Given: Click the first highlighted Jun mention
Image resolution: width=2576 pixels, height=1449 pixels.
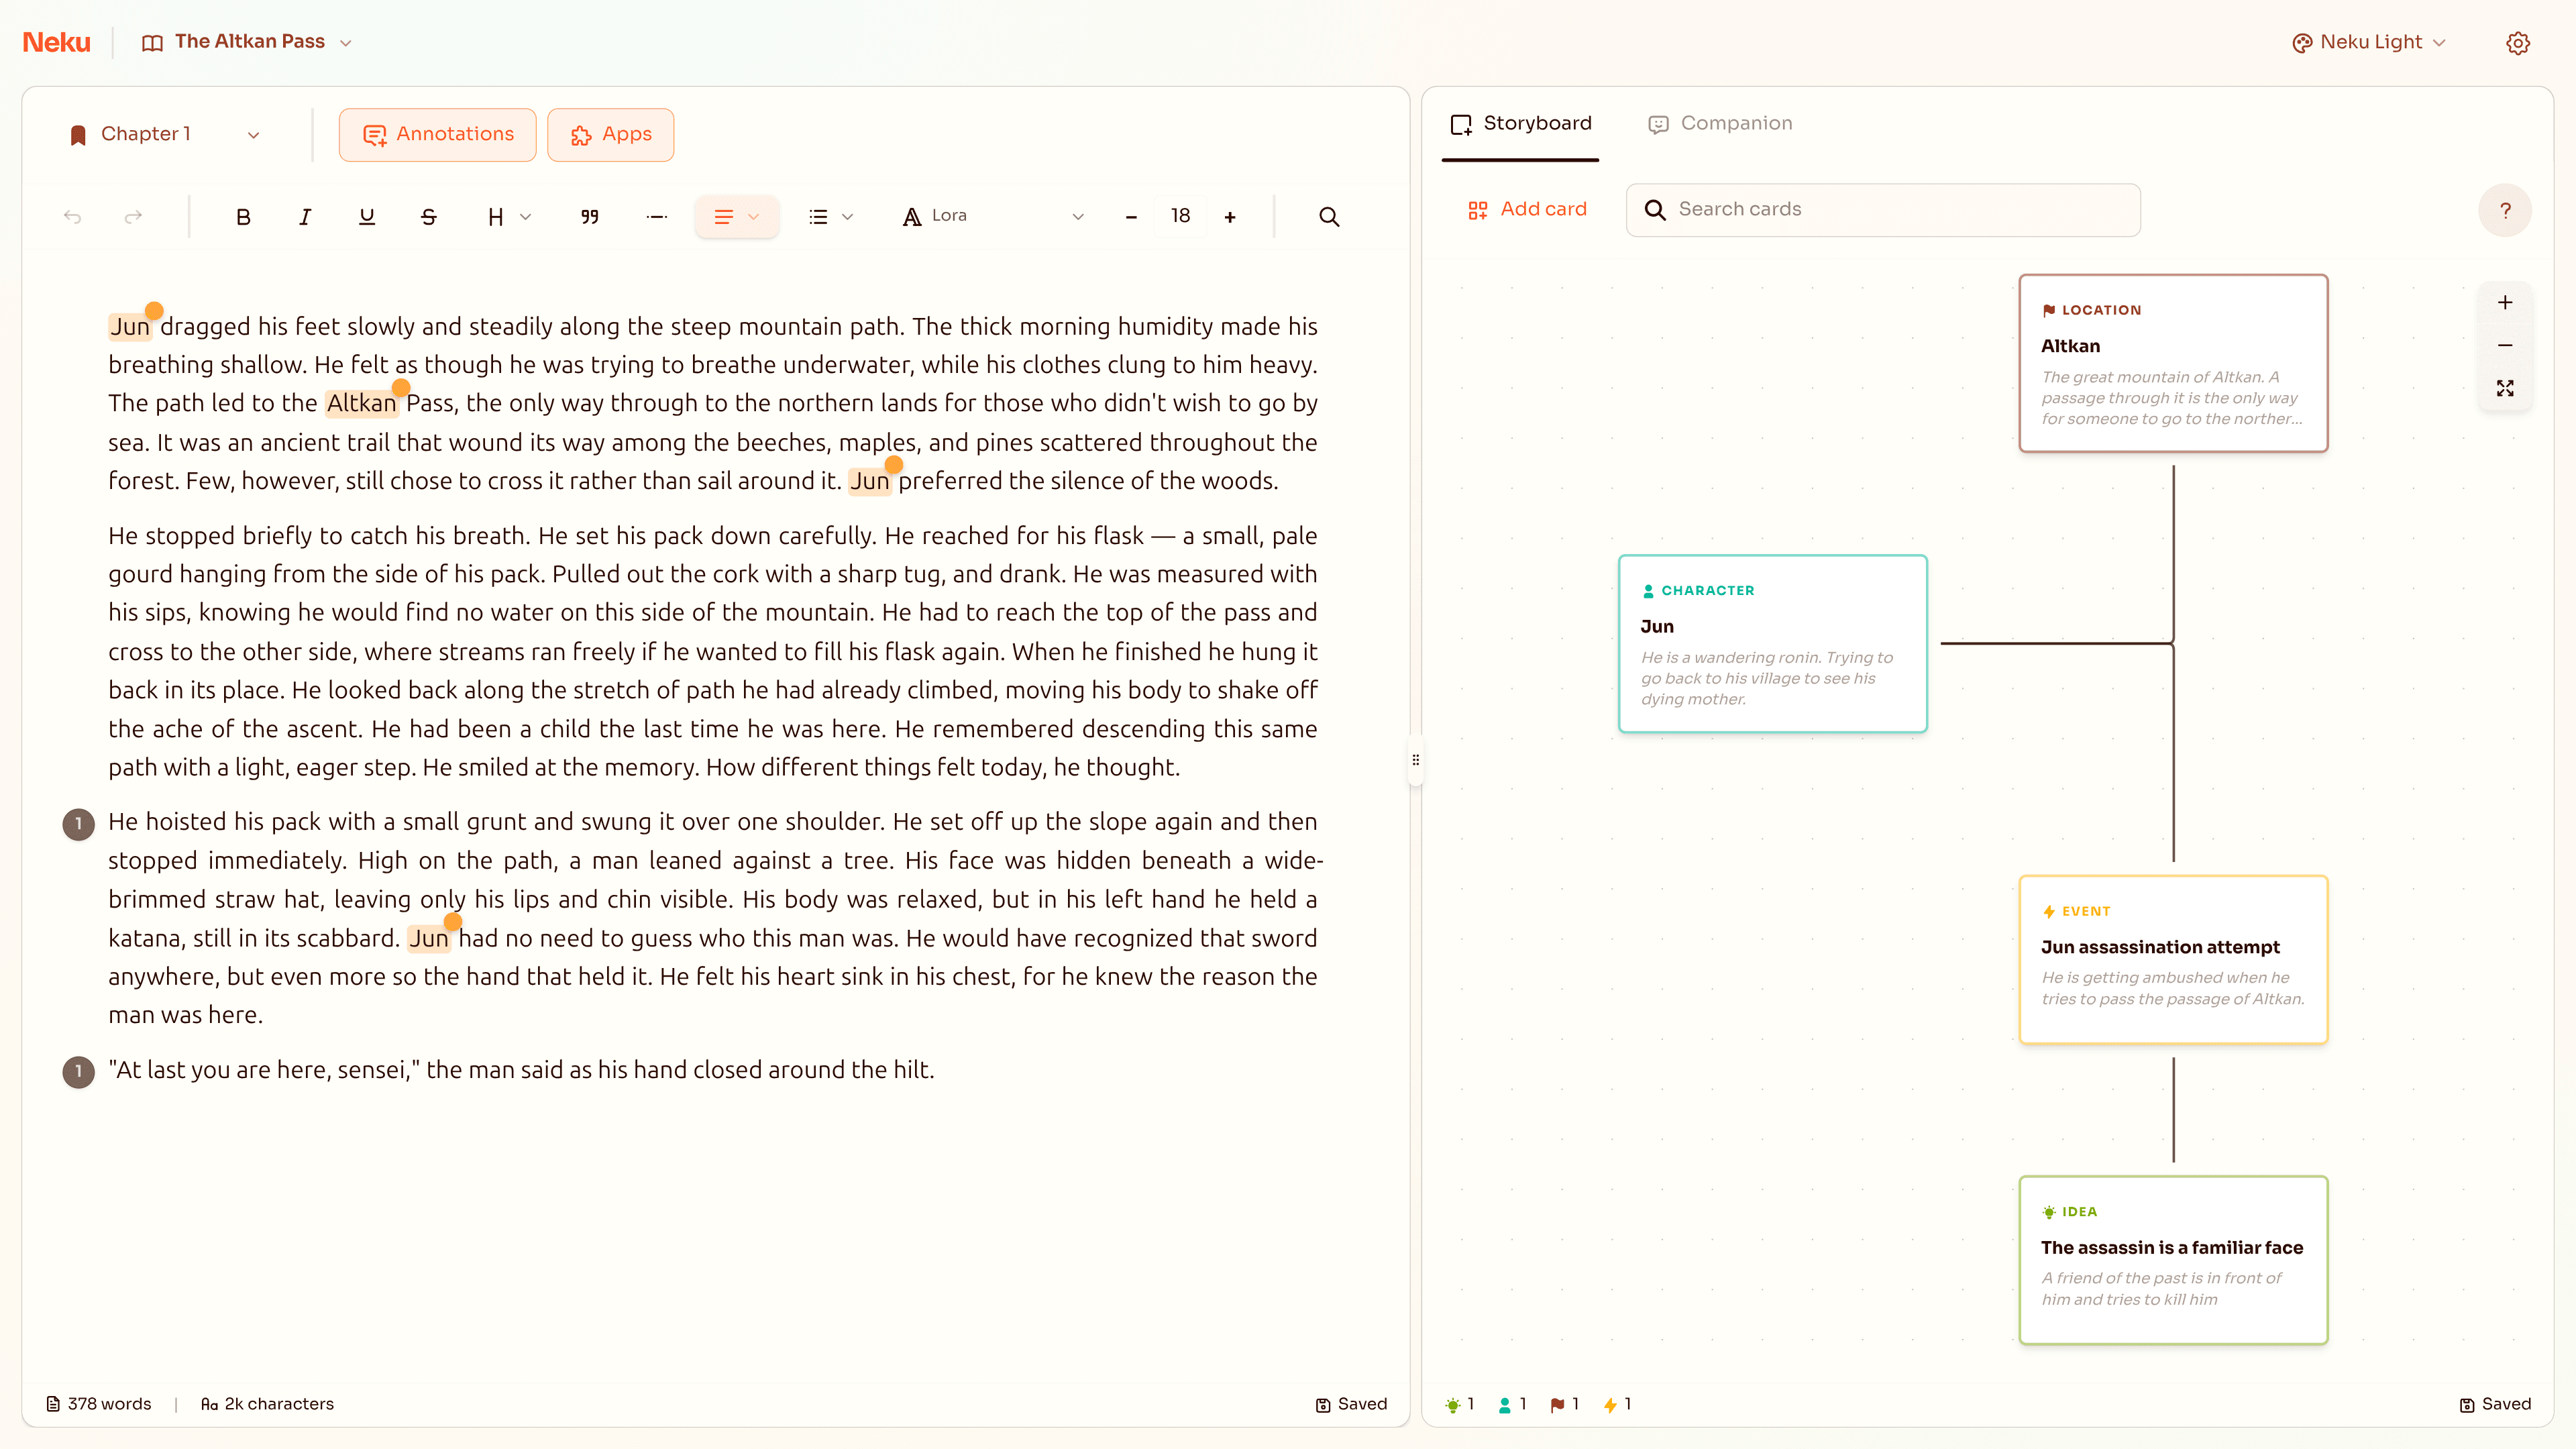Looking at the screenshot, I should [x=130, y=326].
